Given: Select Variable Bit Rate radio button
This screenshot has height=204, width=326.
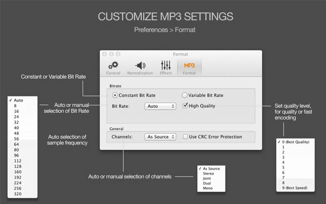Looking at the screenshot, I should [184, 95].
